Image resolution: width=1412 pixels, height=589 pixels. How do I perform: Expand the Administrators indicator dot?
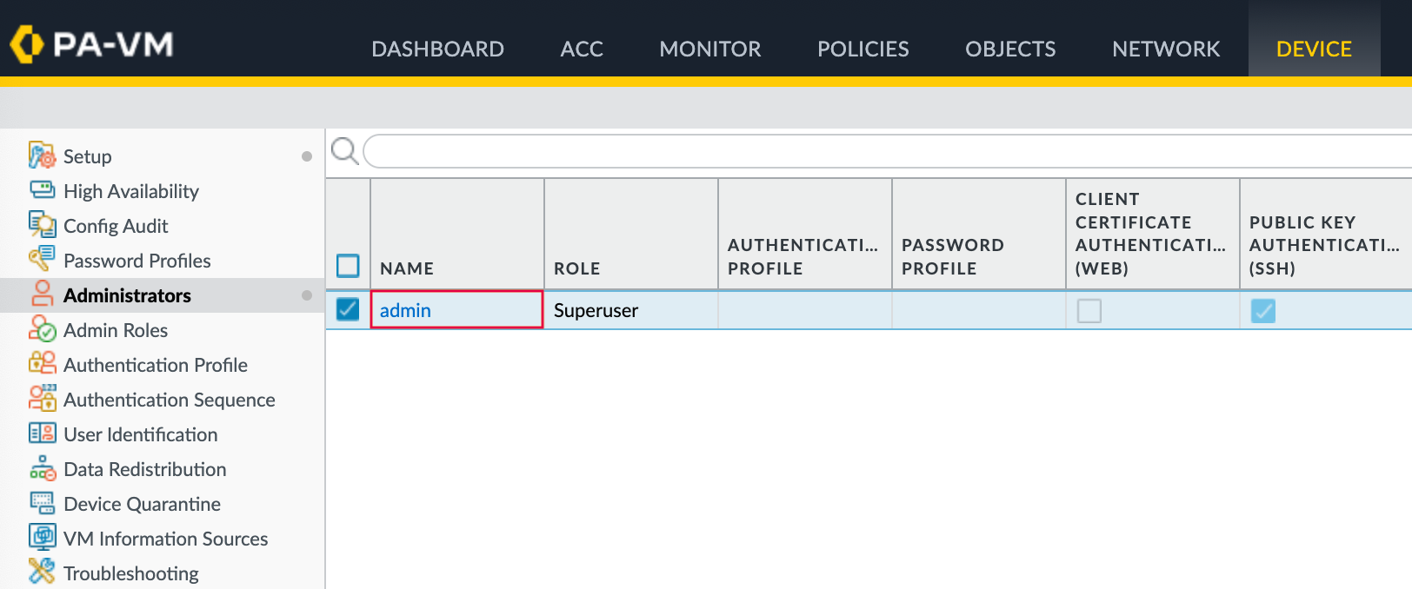(306, 295)
